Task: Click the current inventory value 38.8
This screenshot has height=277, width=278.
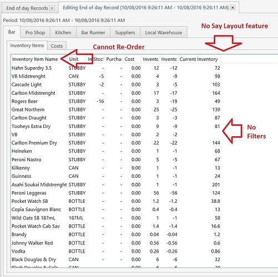Action: (215, 201)
